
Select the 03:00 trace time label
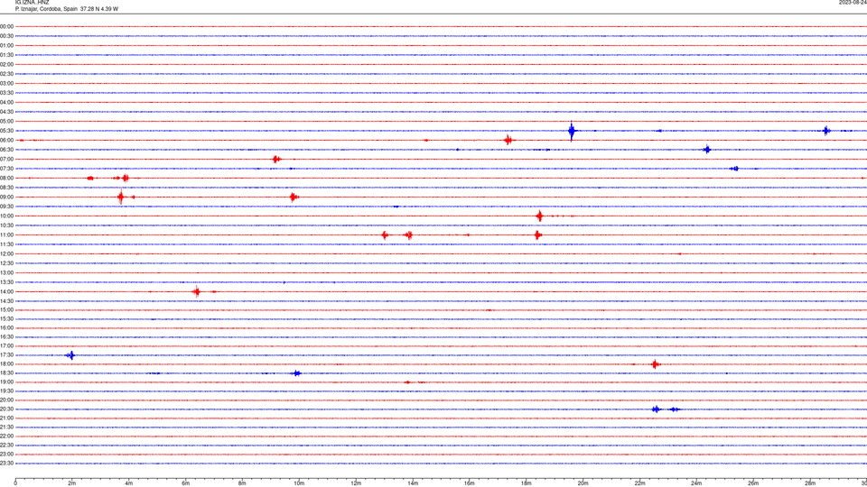[x=6, y=83]
